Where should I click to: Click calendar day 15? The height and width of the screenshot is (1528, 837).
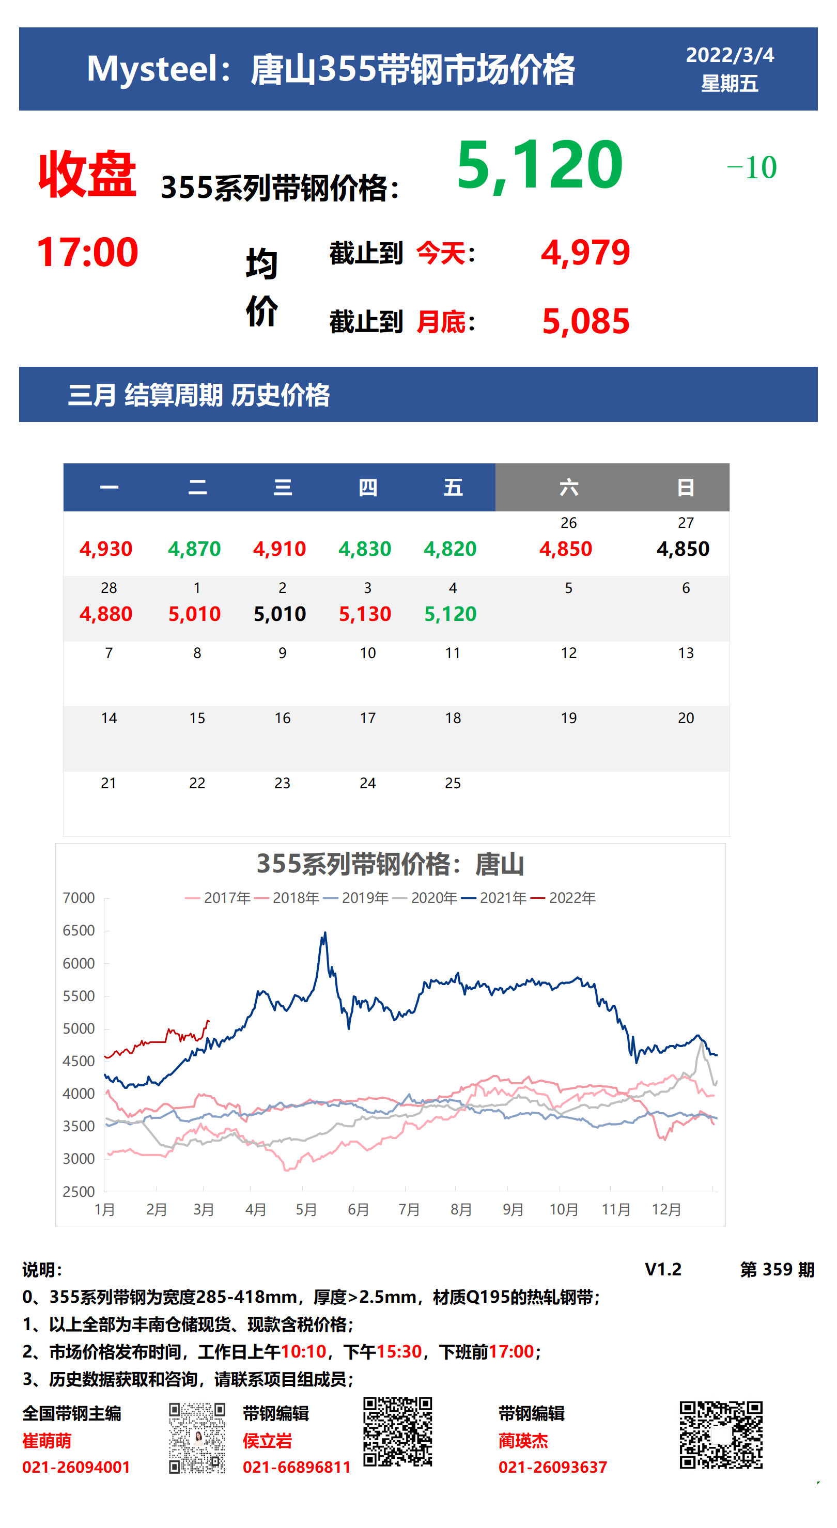tap(197, 719)
